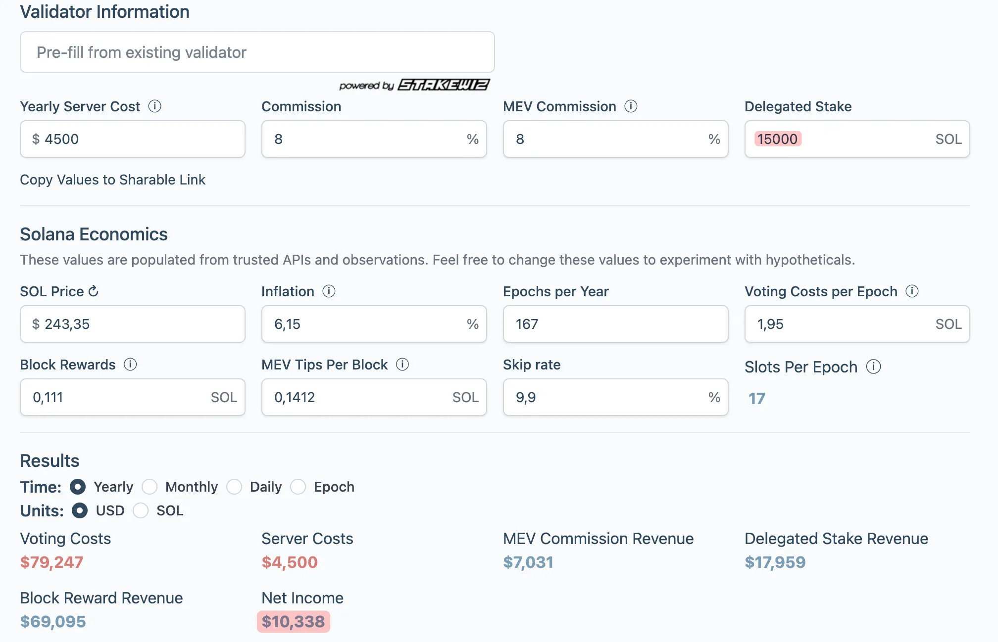Show info for Voting Costs per Epoch
998x642 pixels.
912,291
